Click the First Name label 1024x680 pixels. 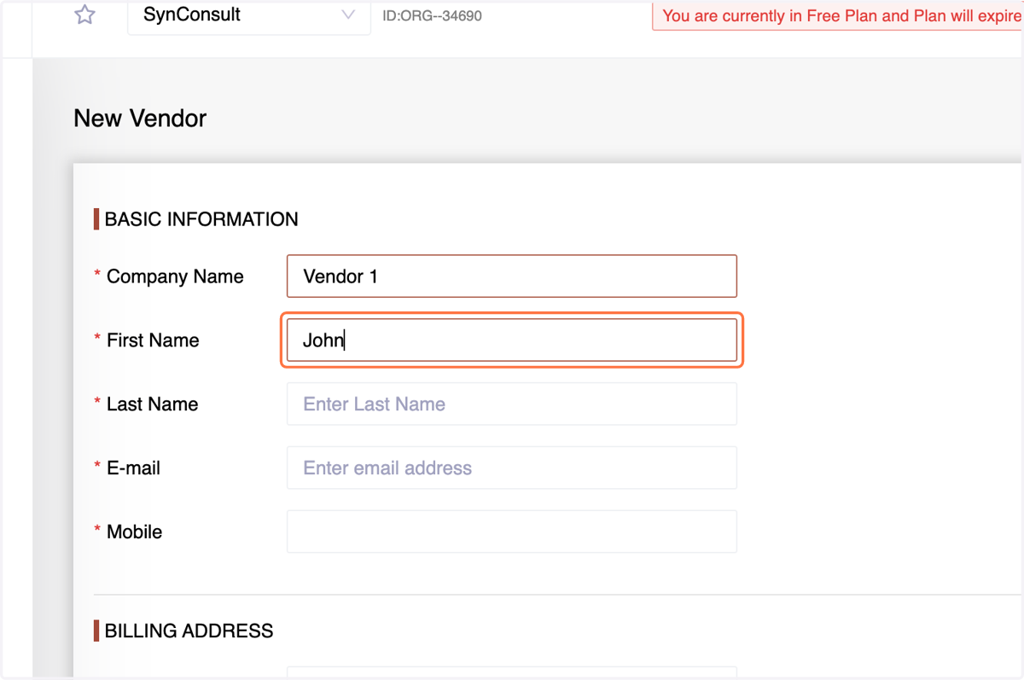click(x=153, y=340)
